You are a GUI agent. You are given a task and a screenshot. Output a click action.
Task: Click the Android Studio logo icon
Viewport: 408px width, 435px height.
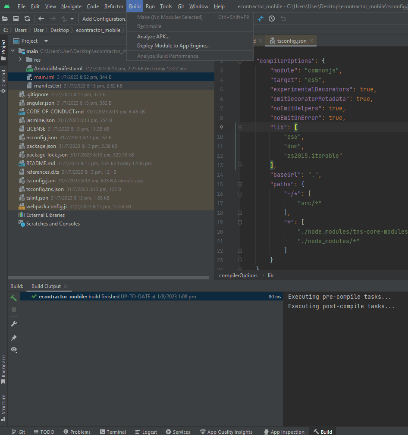(6, 6)
